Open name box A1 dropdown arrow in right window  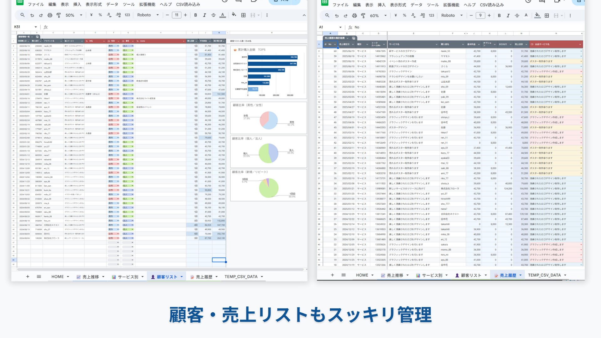[341, 27]
